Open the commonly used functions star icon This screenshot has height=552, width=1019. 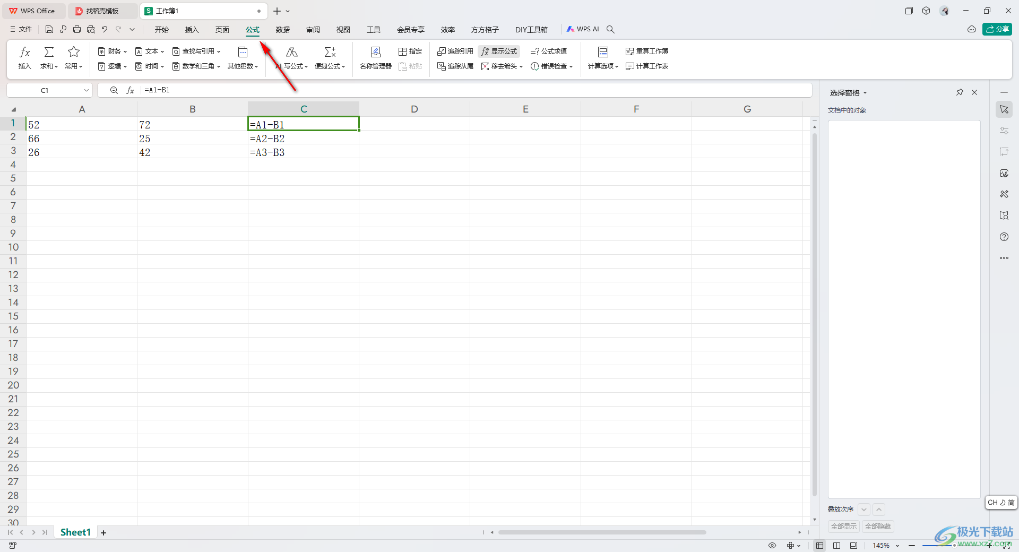[74, 52]
